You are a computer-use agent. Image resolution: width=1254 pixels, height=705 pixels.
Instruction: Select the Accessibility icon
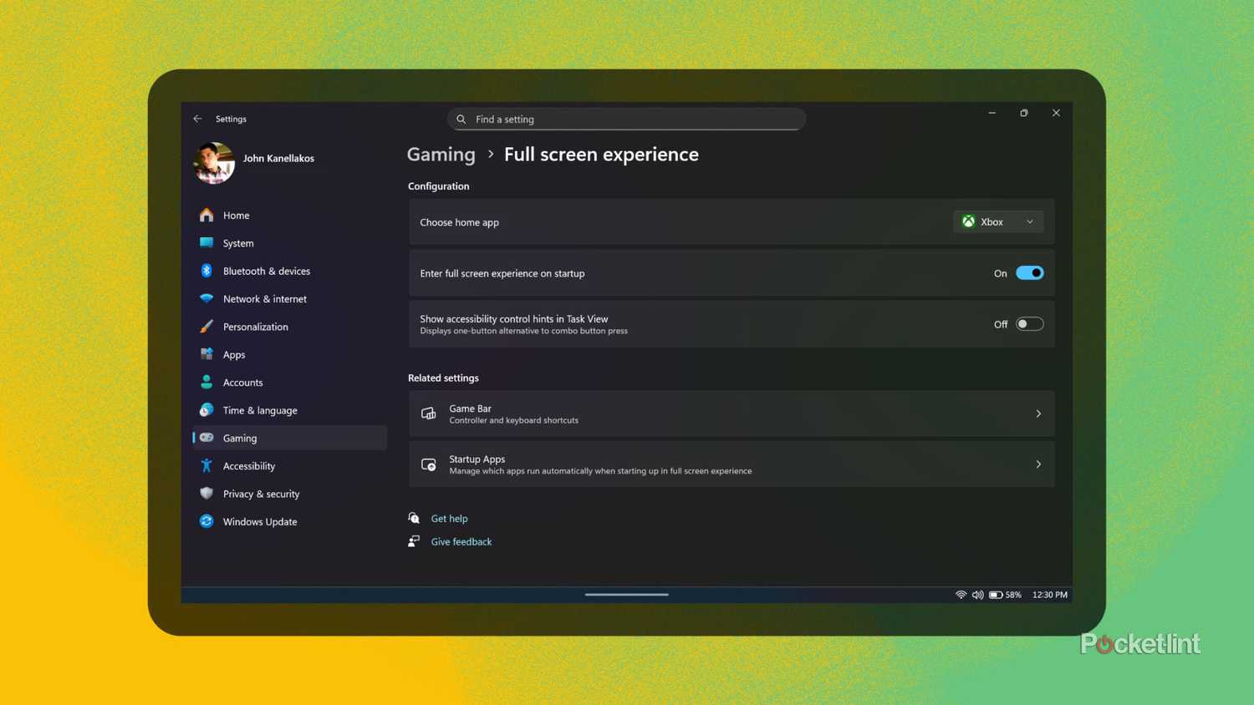pos(206,465)
